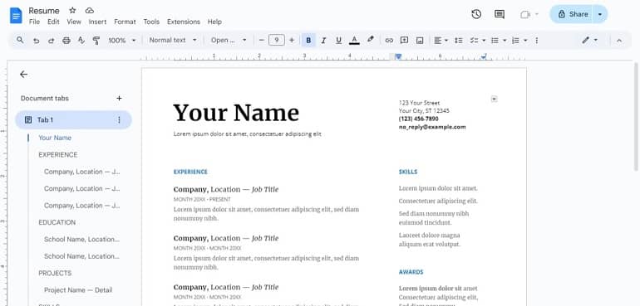Undo the last action
The width and height of the screenshot is (640, 306).
tap(36, 41)
